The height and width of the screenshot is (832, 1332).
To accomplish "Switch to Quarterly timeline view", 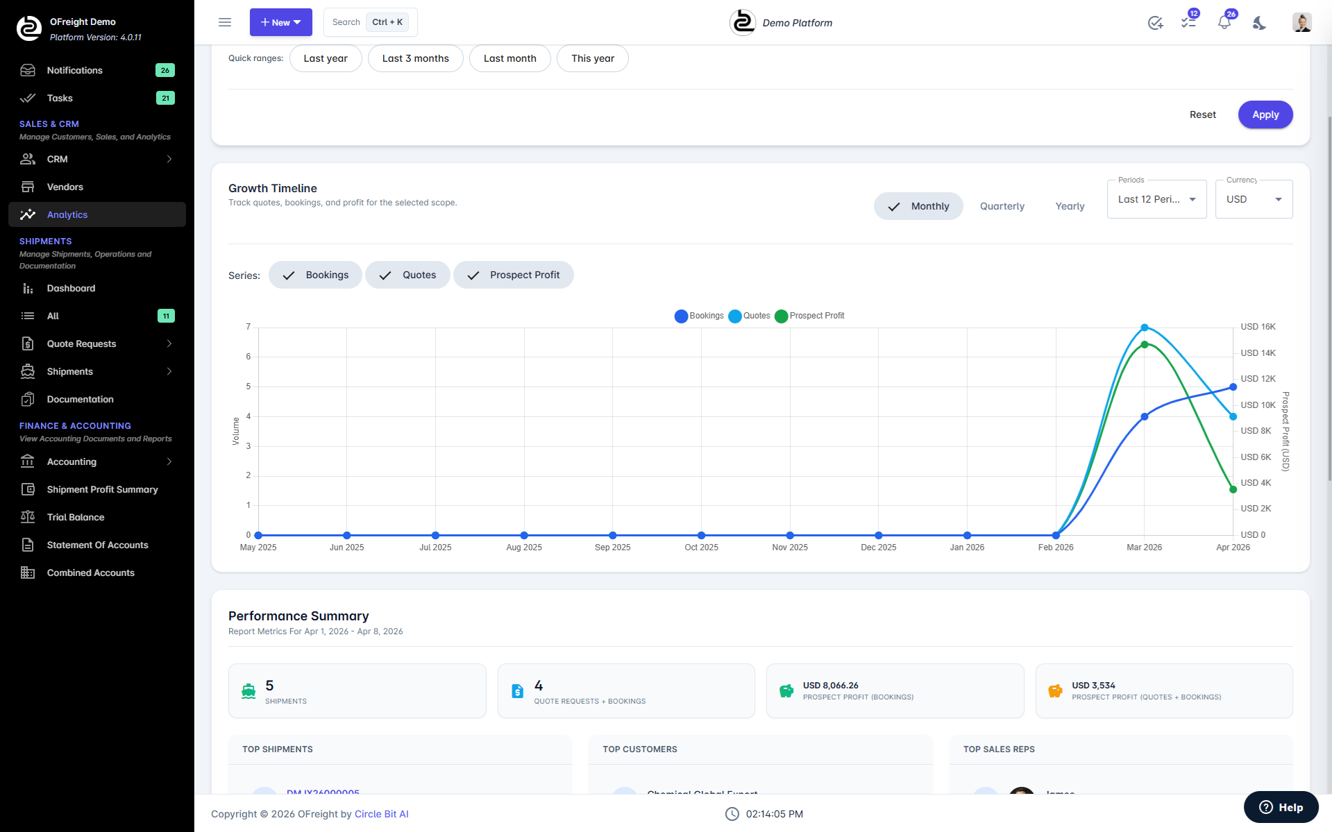I will pyautogui.click(x=1002, y=206).
